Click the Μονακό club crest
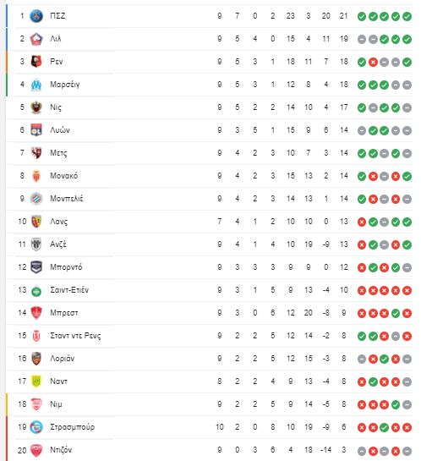The image size is (421, 461). point(36,176)
